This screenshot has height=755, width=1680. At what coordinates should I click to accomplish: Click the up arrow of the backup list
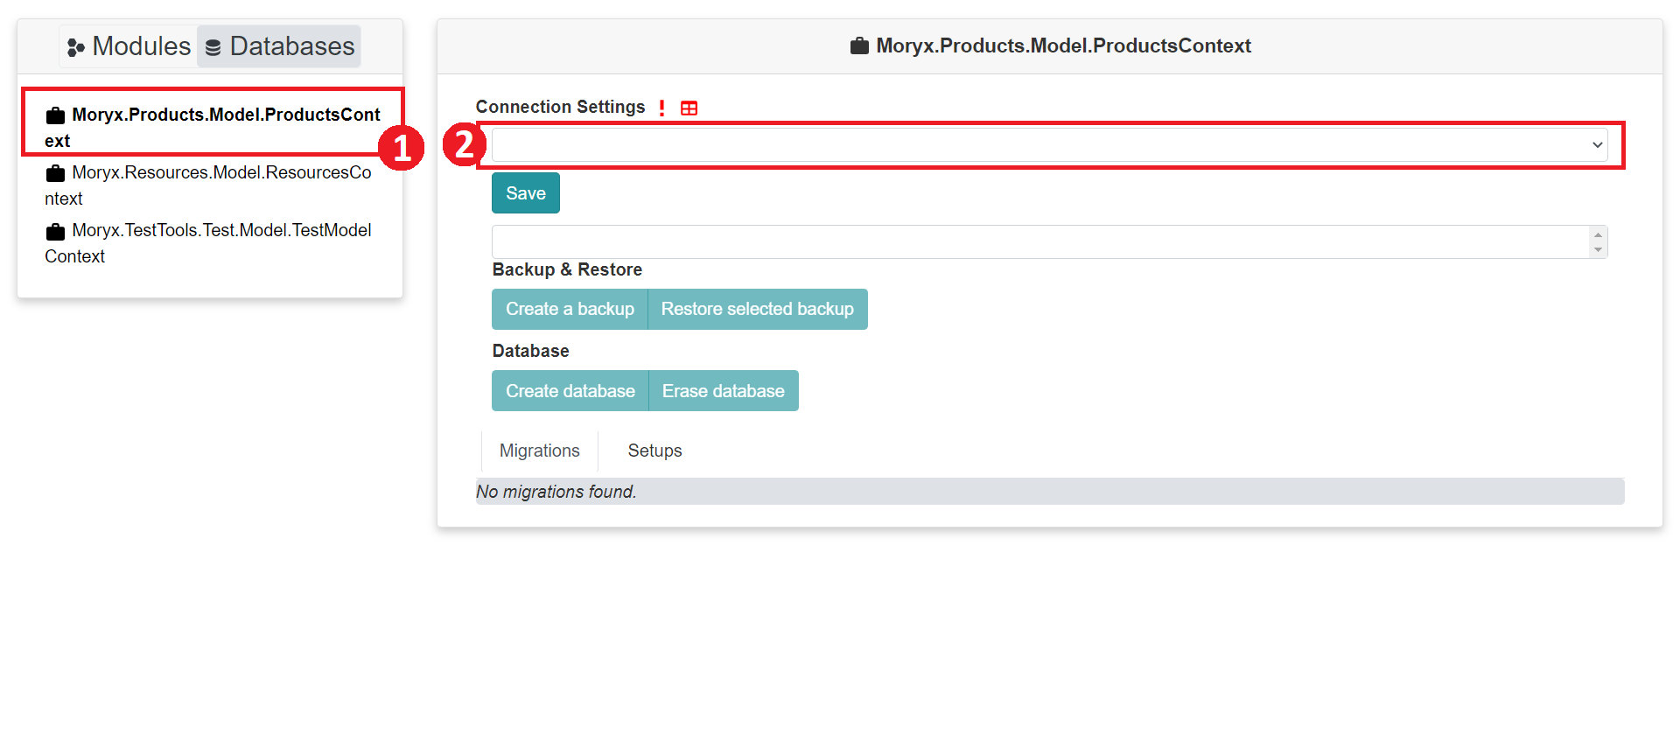click(x=1598, y=234)
